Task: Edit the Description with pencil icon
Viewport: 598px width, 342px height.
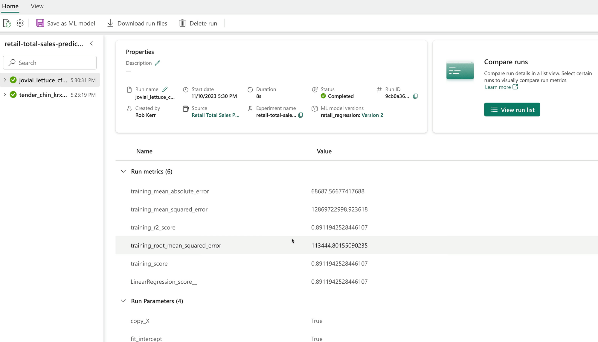Action: pos(158,63)
